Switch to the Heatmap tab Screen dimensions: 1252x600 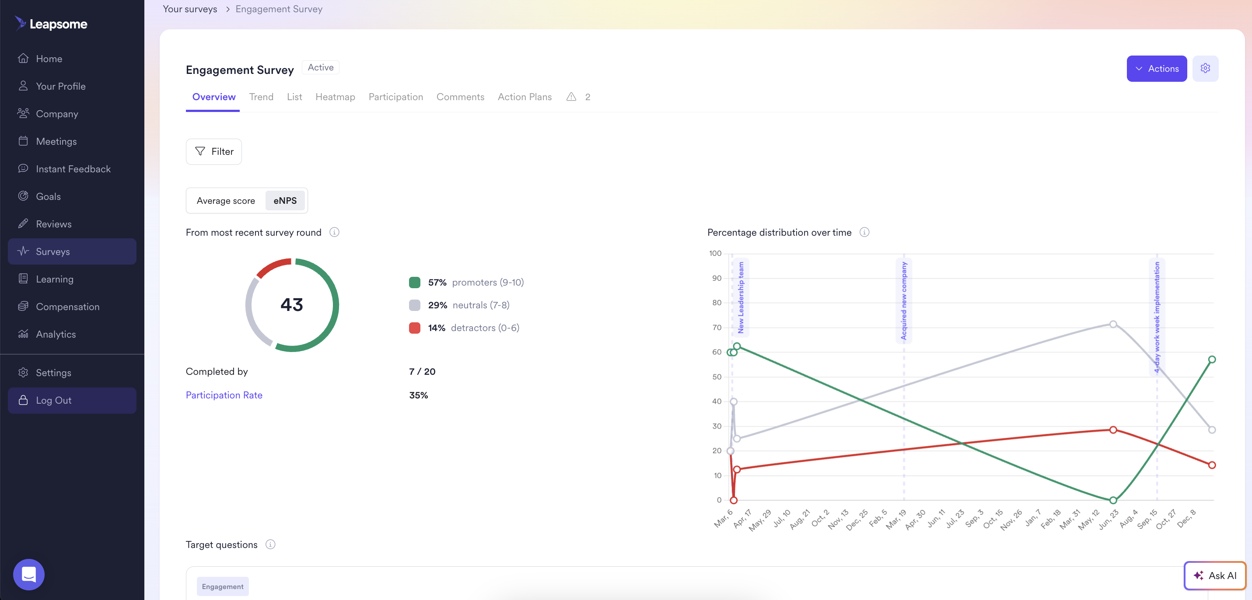point(335,97)
